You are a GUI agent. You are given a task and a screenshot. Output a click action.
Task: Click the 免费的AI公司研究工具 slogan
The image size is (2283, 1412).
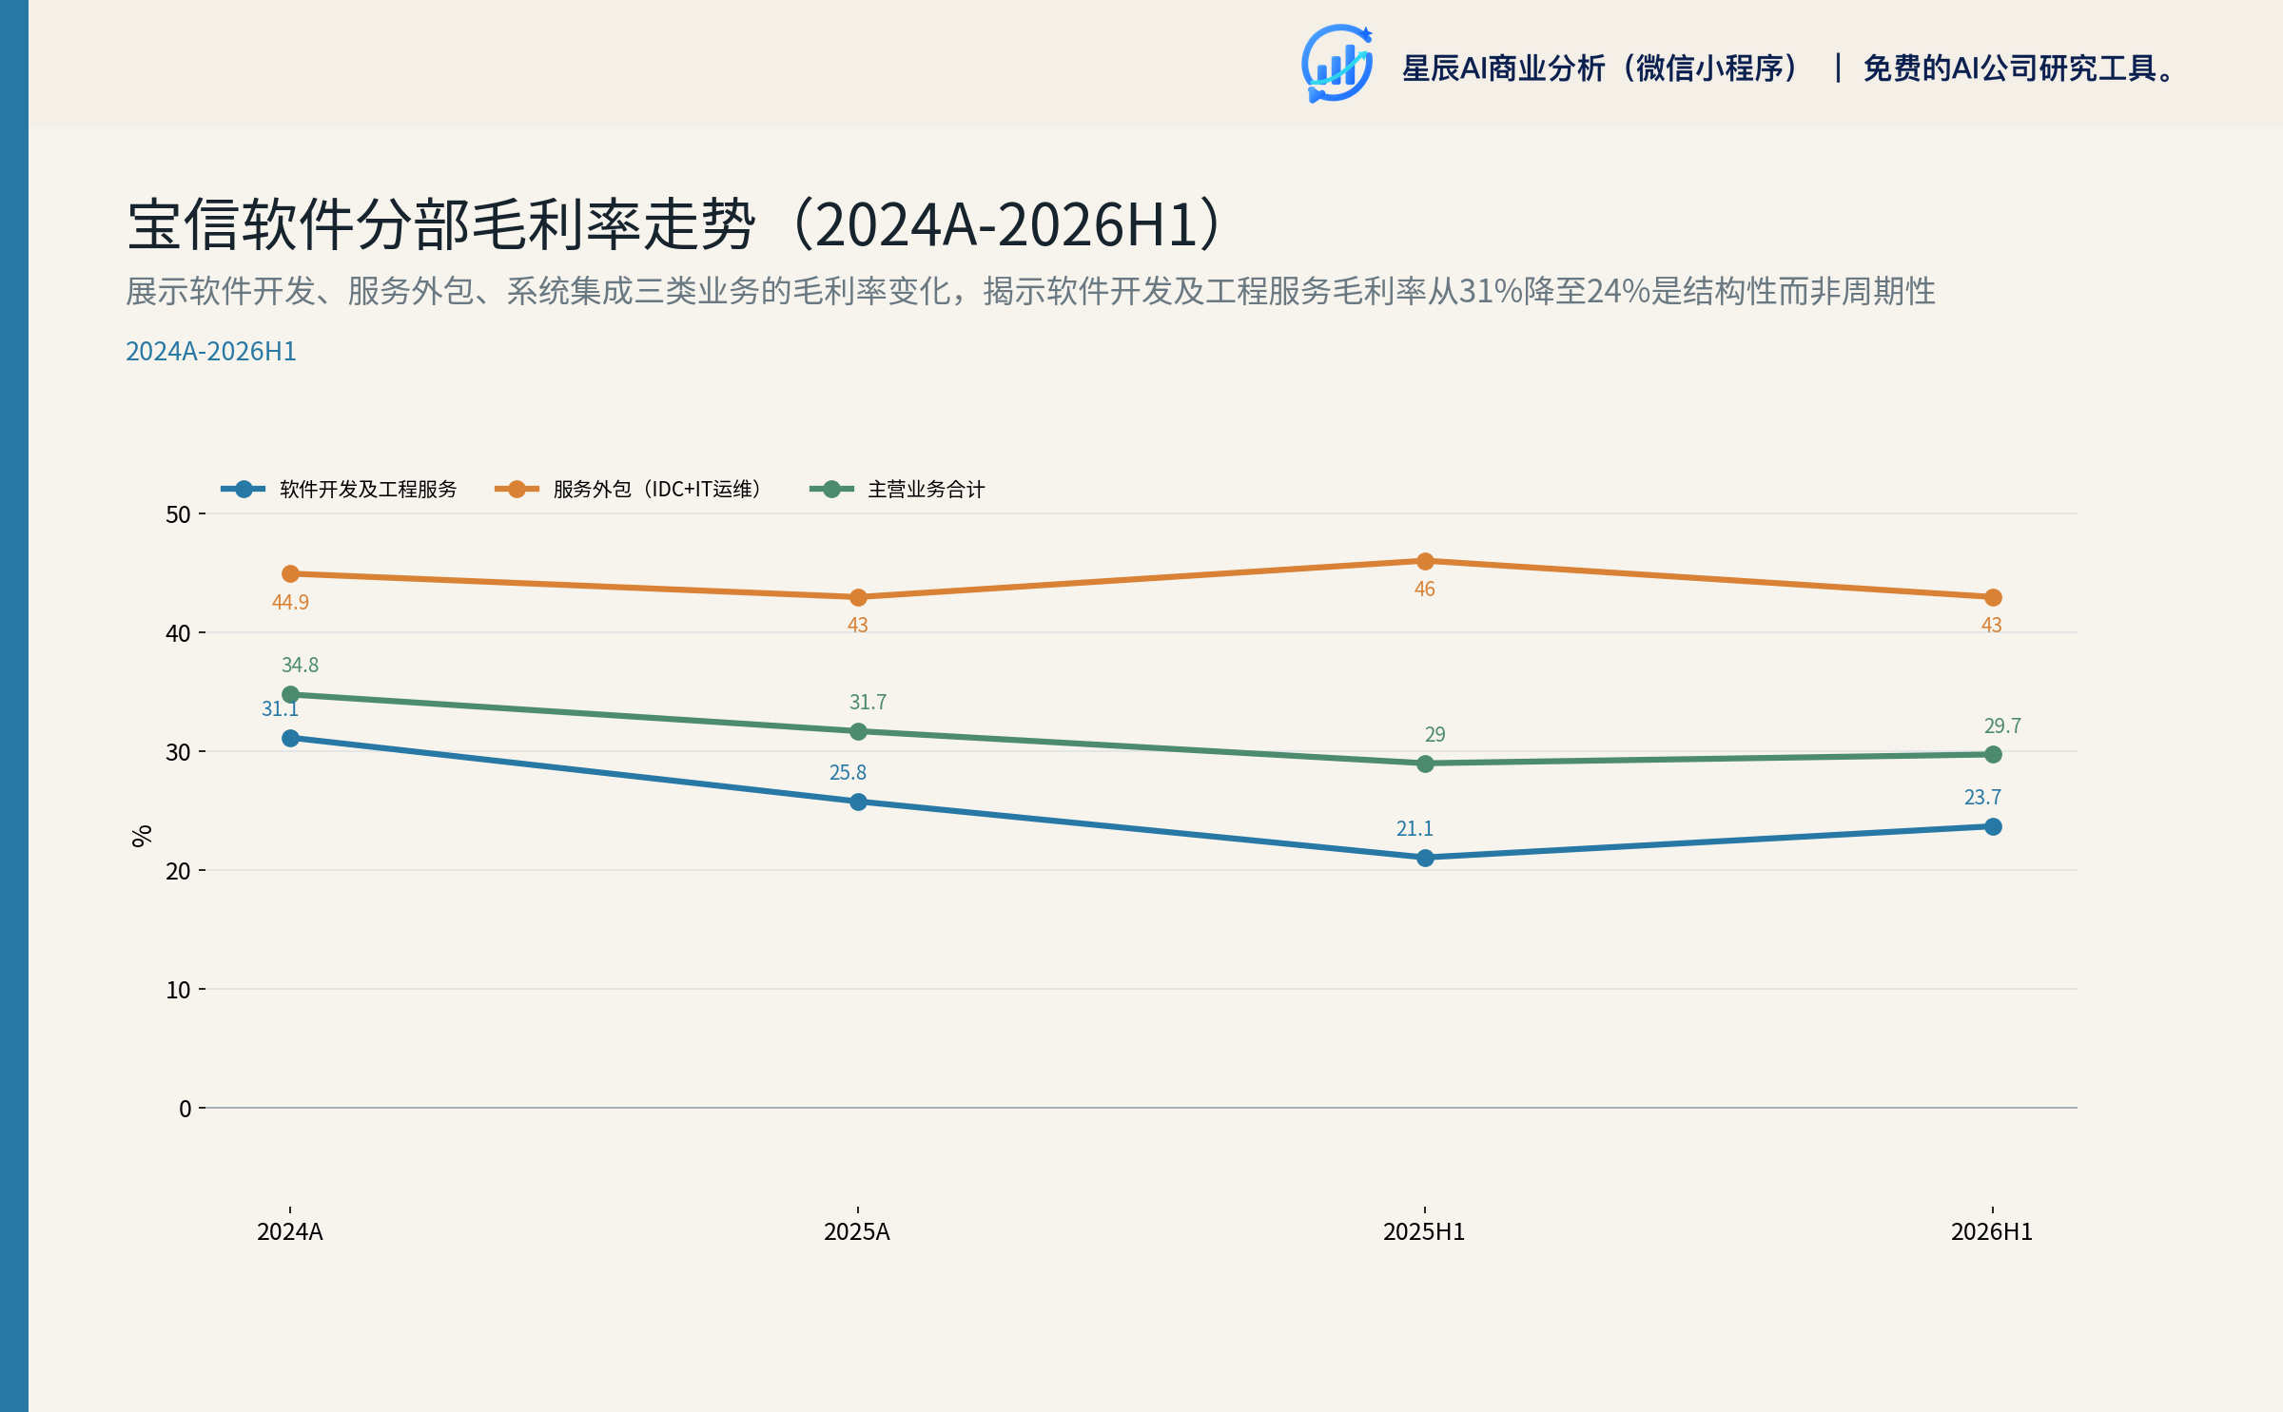click(x=2020, y=68)
